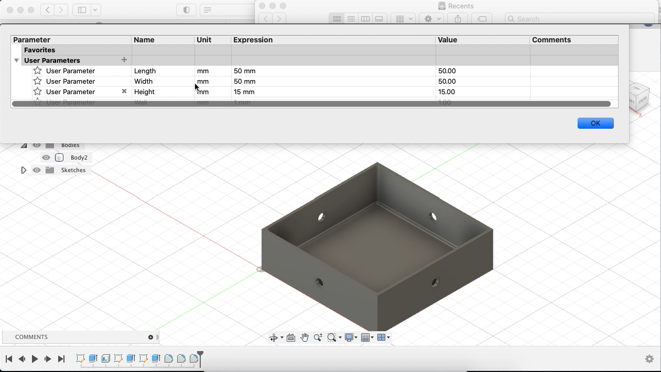Select last fillet feature in timeline
The image size is (661, 372).
pyautogui.click(x=193, y=358)
